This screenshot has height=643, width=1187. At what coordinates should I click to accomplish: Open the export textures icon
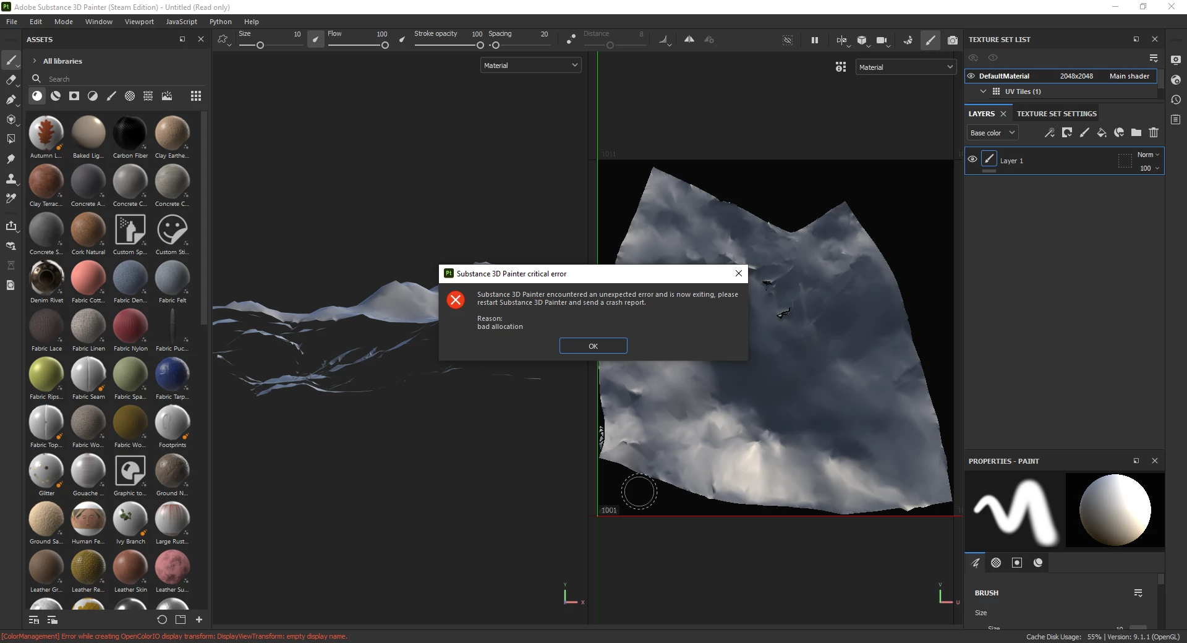[x=11, y=226]
